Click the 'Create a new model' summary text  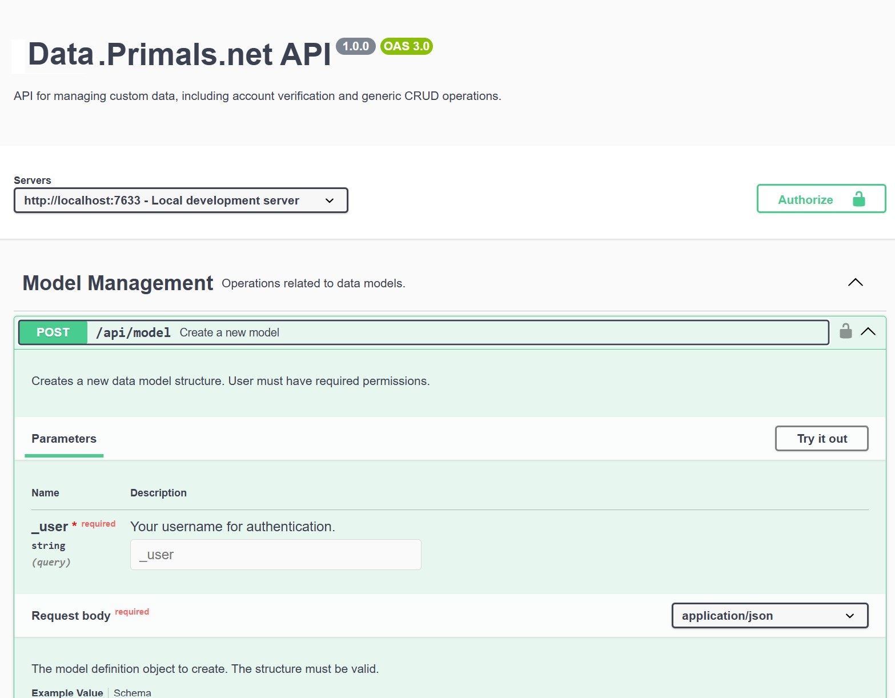pyautogui.click(x=229, y=332)
